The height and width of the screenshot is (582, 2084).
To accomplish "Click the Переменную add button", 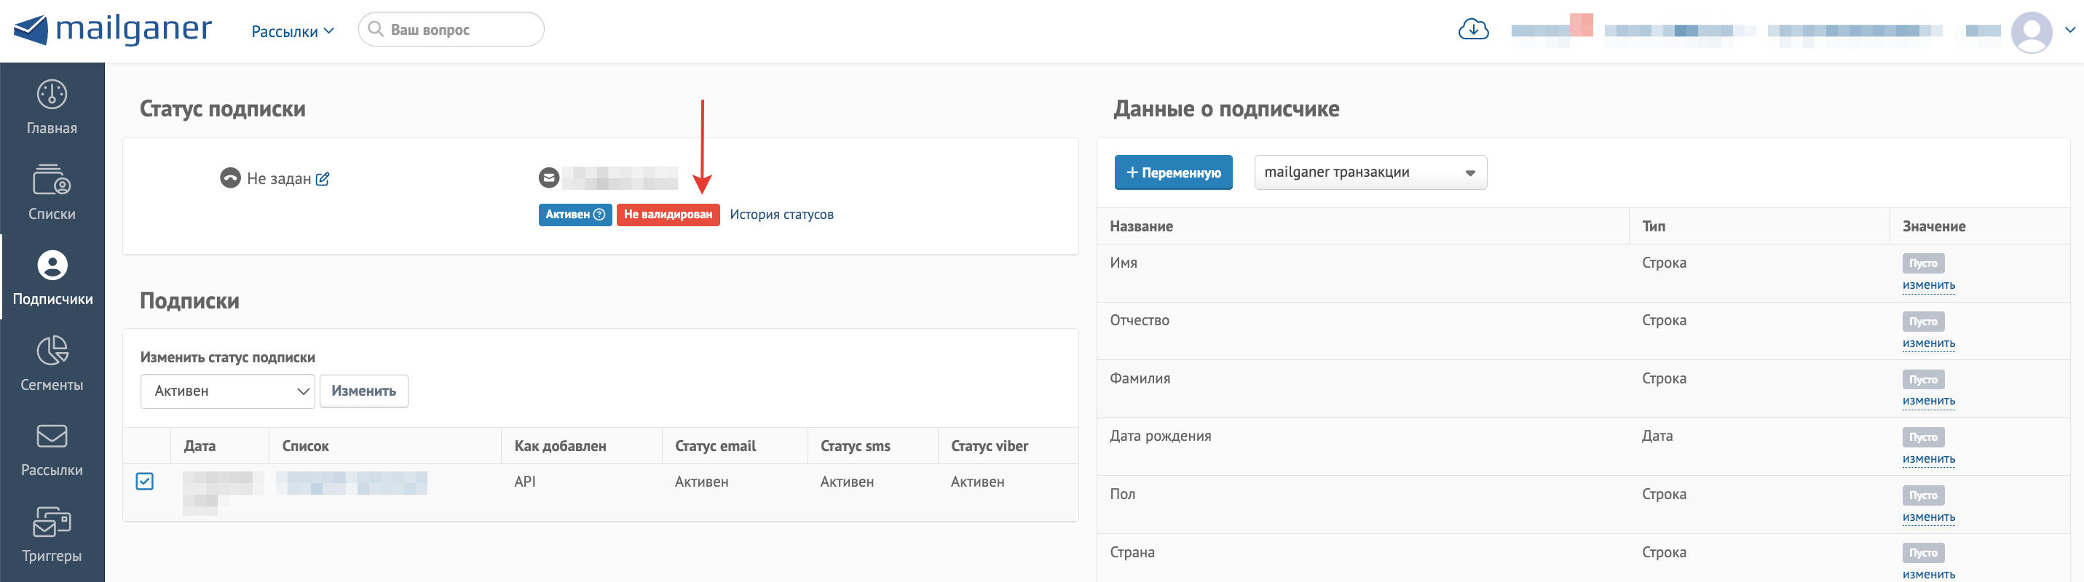I will (x=1173, y=172).
